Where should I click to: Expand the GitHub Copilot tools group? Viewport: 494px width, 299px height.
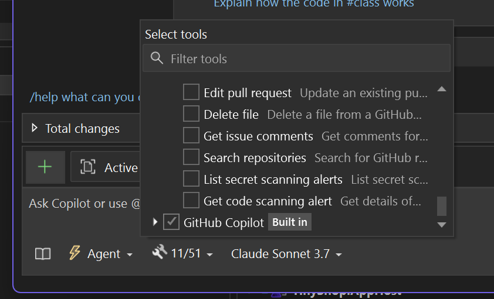point(155,222)
